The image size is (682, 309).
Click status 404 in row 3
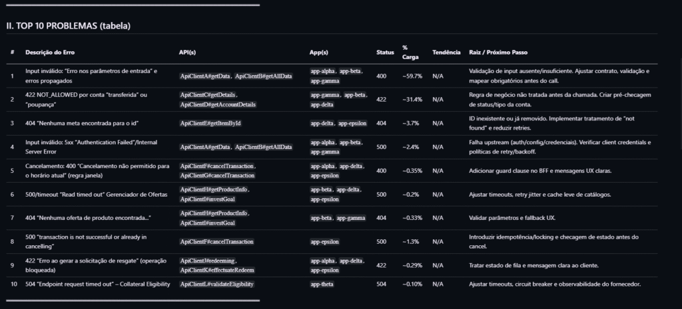pos(381,123)
